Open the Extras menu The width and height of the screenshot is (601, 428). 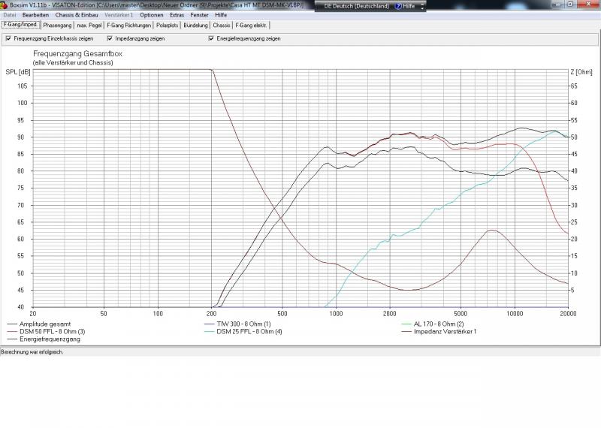tap(177, 15)
